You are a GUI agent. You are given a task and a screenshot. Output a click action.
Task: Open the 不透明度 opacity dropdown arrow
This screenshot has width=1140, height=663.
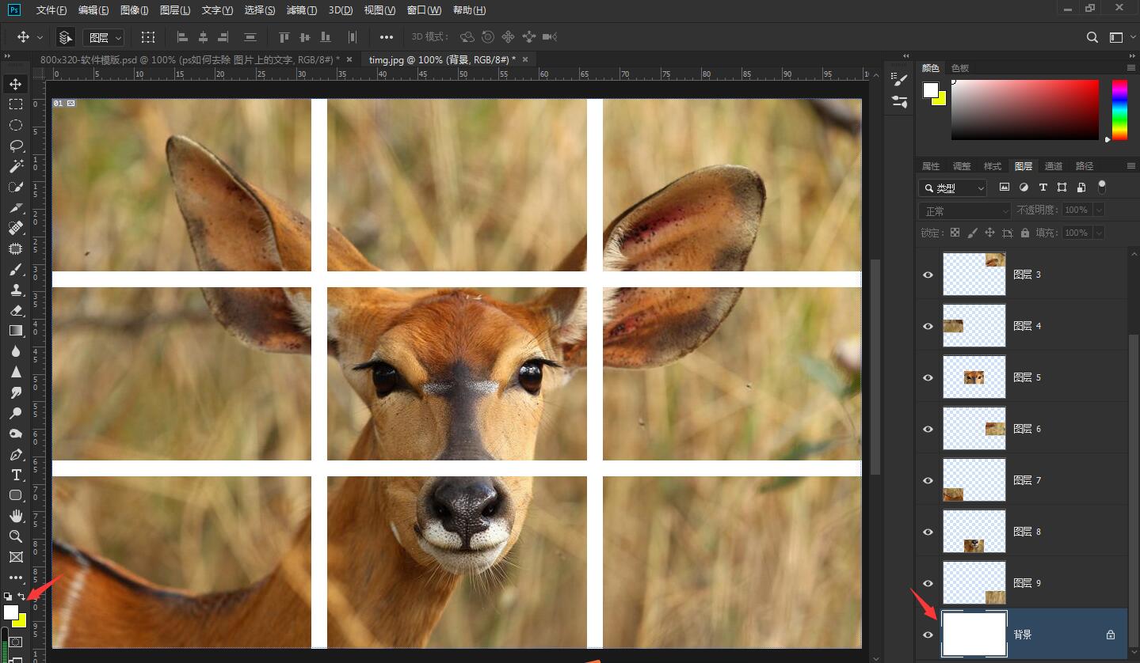pyautogui.click(x=1097, y=210)
